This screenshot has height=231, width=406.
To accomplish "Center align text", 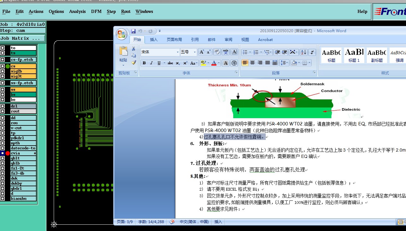I will point(252,63).
